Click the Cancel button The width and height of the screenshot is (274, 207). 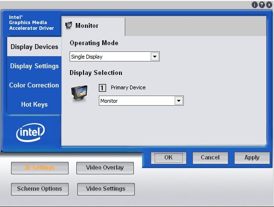click(x=210, y=158)
